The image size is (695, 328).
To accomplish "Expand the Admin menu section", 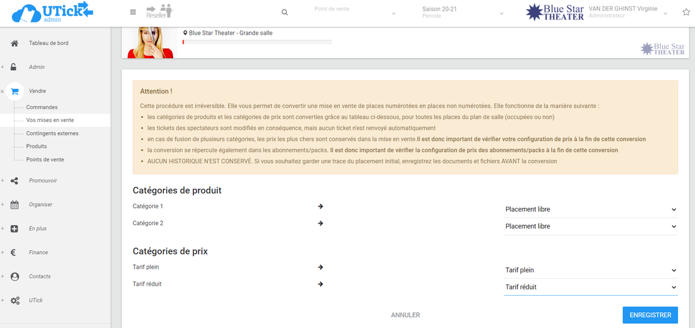I will click(37, 67).
